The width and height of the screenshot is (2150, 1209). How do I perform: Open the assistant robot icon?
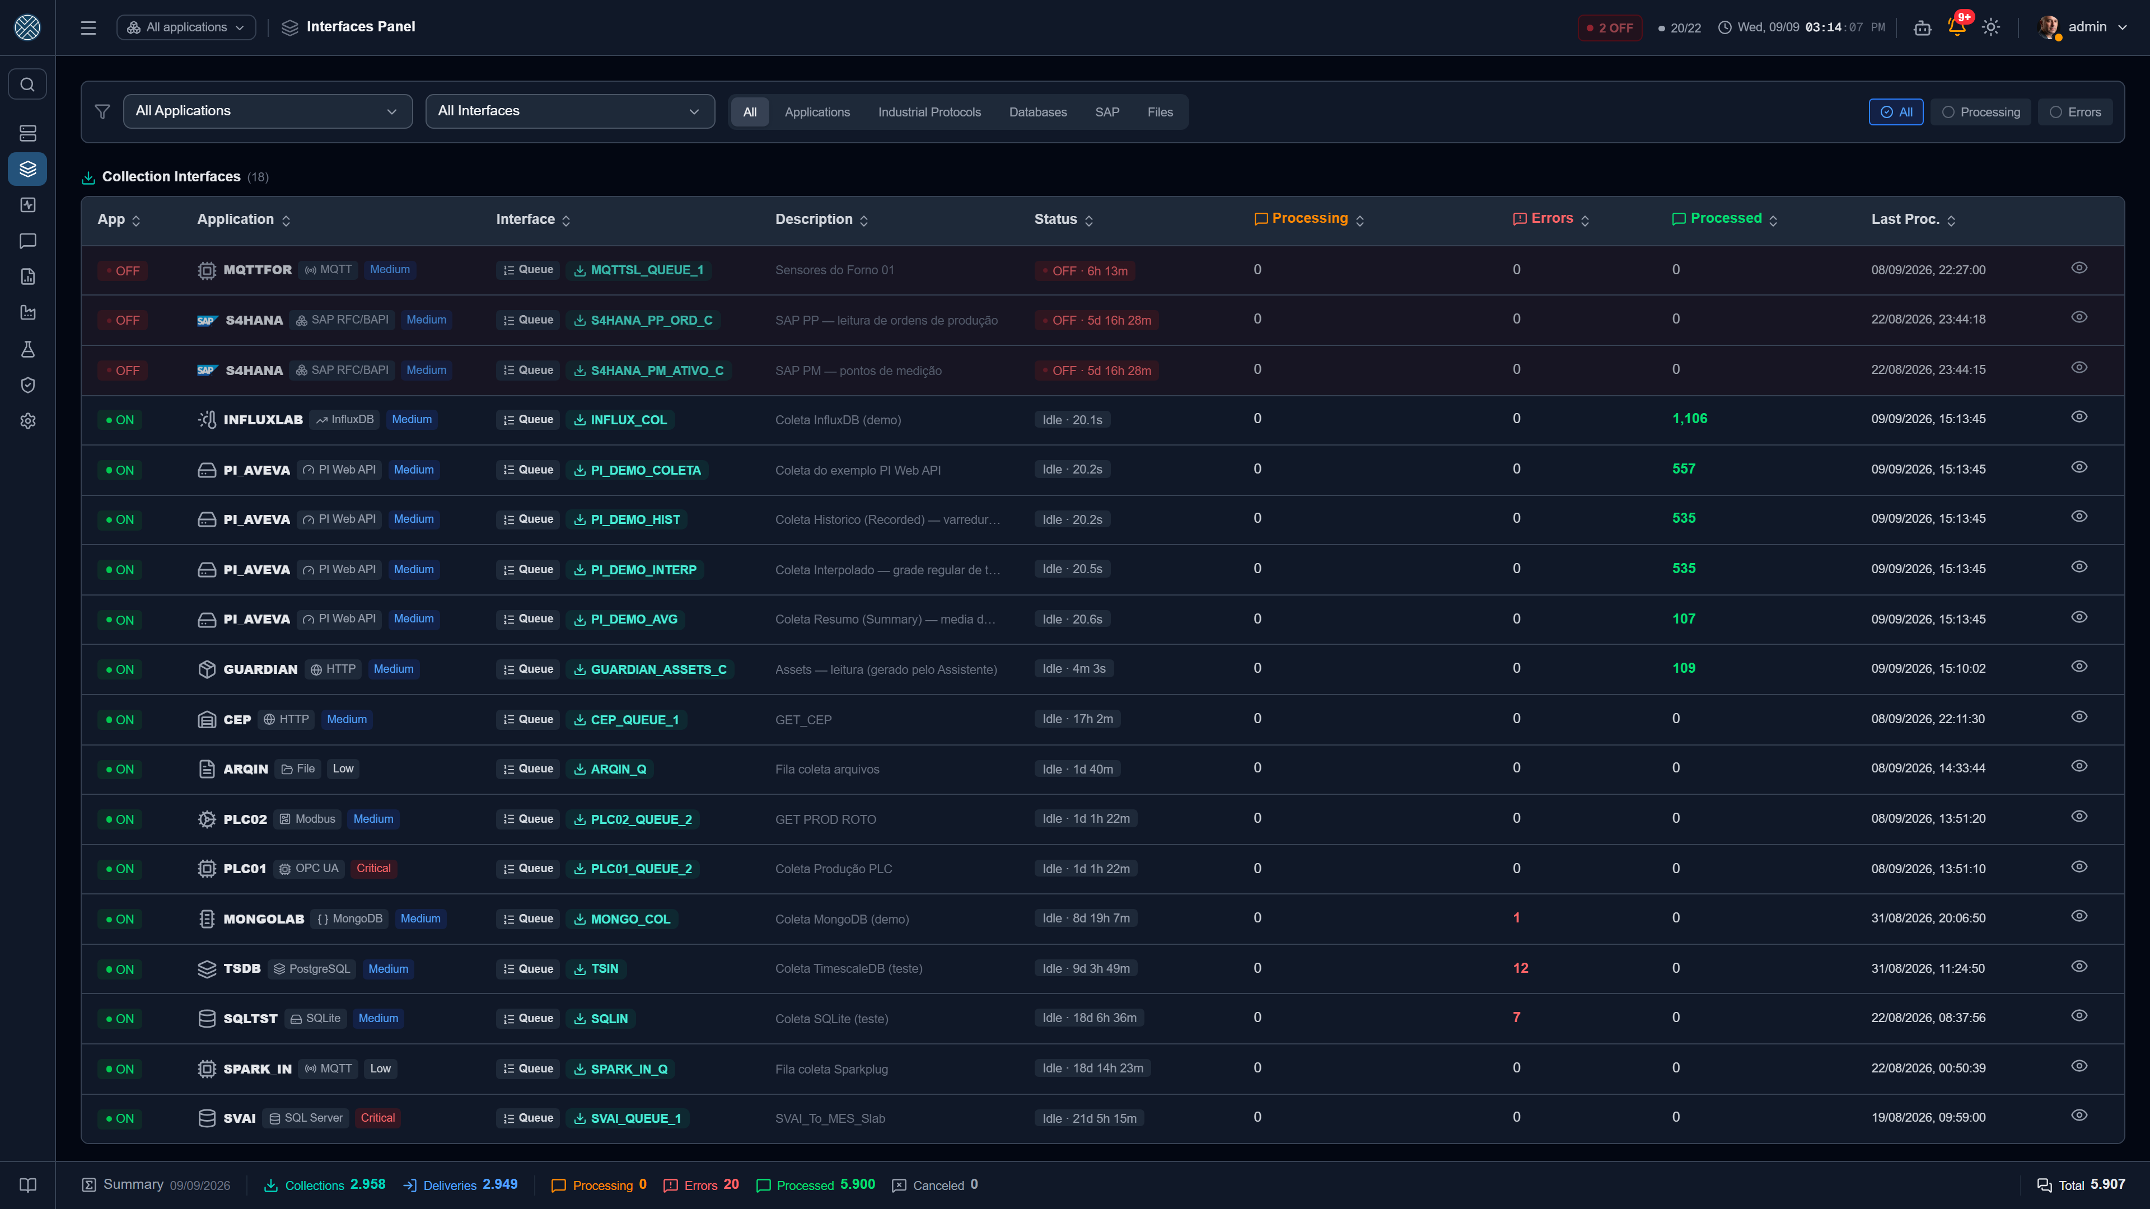coord(1922,27)
